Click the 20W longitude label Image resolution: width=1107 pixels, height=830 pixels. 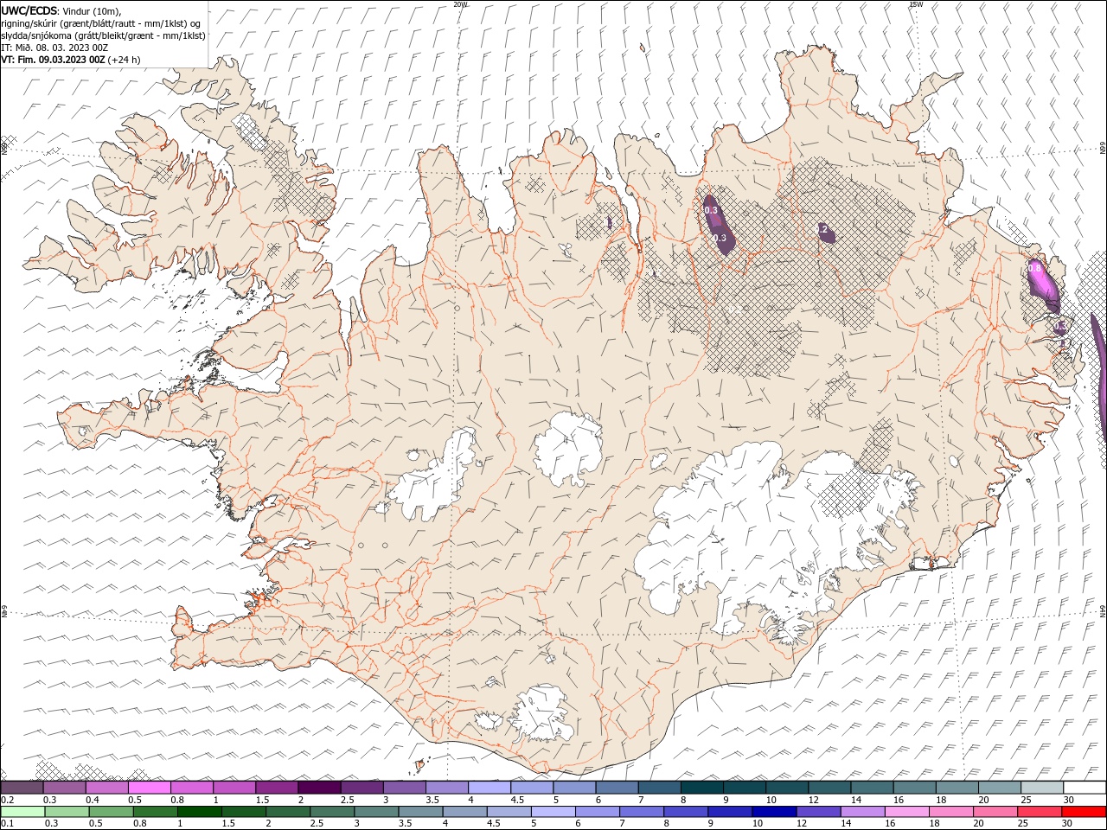point(460,4)
